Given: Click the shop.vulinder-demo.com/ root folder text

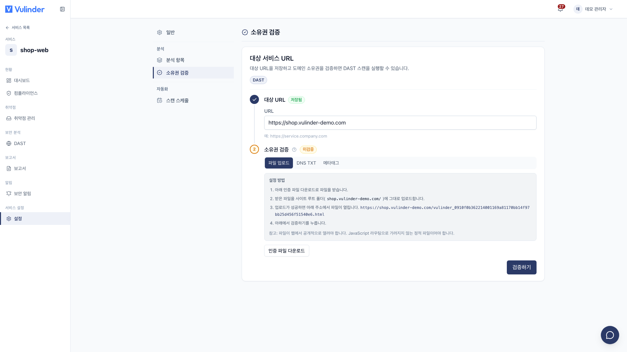Looking at the screenshot, I should pos(354,199).
